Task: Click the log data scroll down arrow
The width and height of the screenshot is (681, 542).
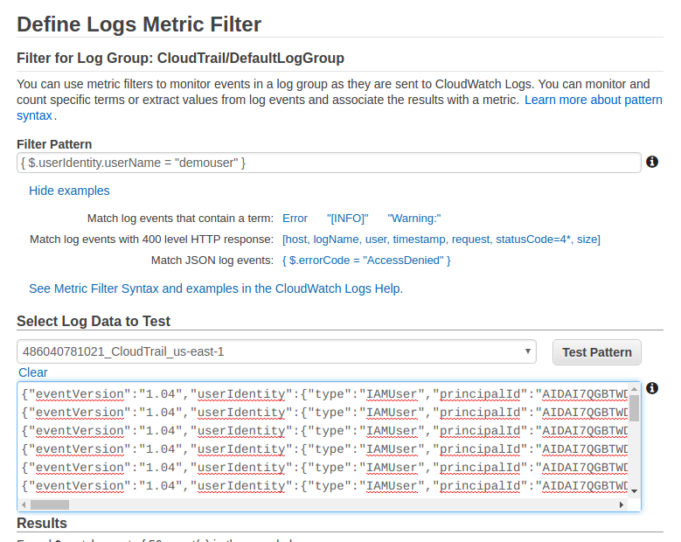Action: [x=634, y=491]
